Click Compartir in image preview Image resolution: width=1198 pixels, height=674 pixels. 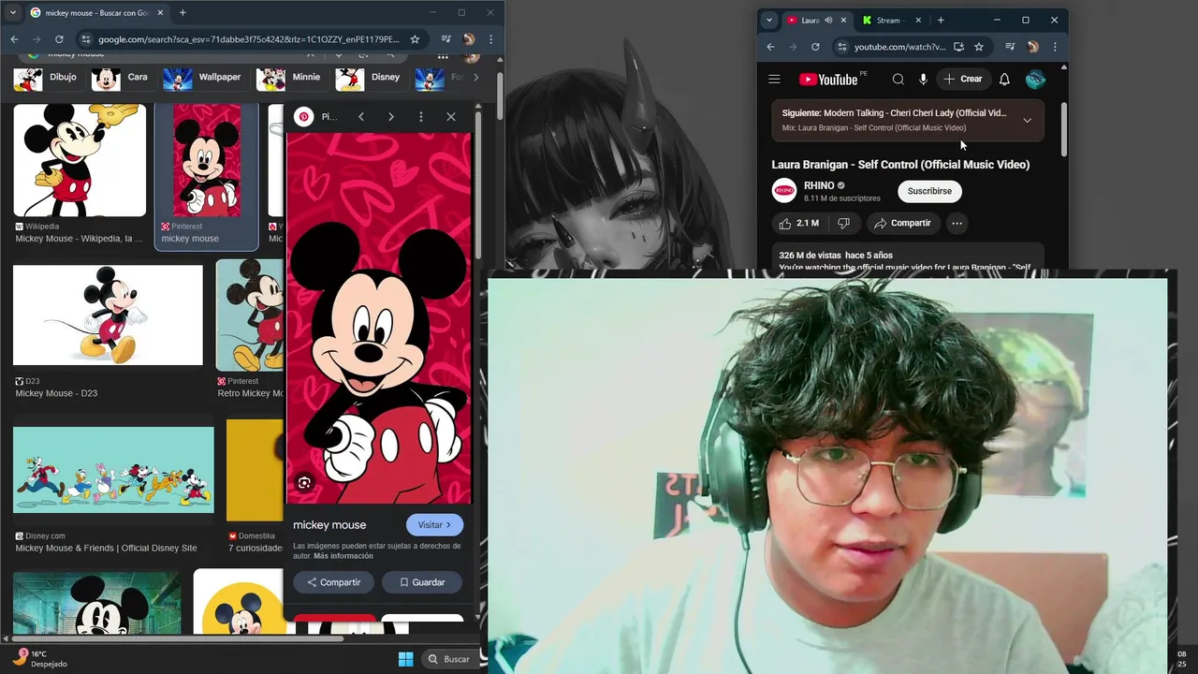333,582
